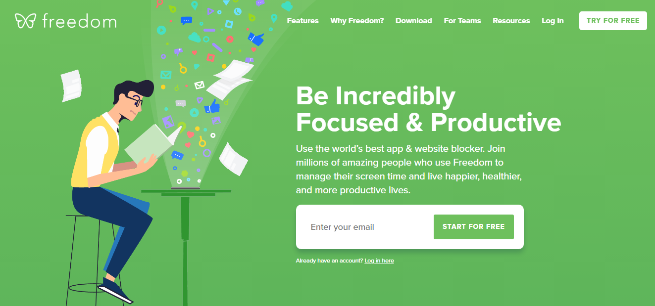Follow the "Log in here" link

click(x=379, y=261)
